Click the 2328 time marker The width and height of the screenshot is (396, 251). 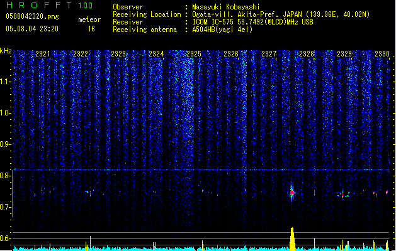pyautogui.click(x=307, y=54)
